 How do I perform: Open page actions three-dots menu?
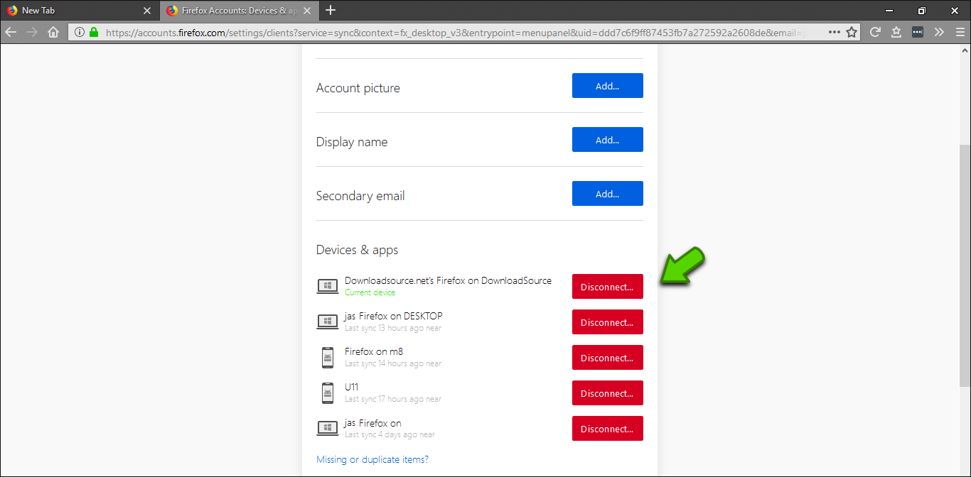834,32
